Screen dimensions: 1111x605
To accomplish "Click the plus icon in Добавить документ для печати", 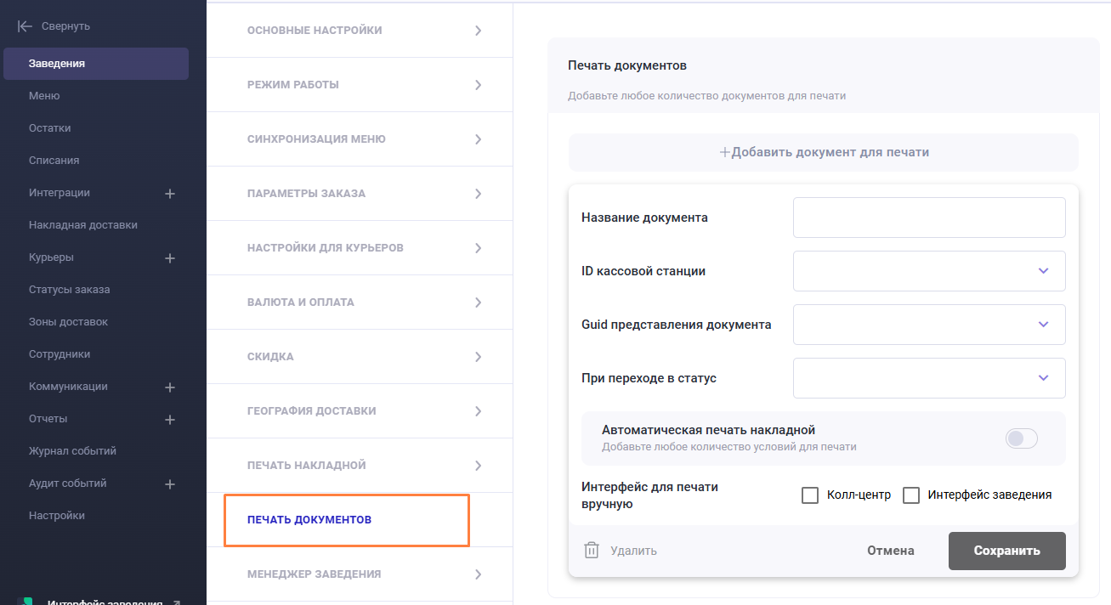I will 725,152.
